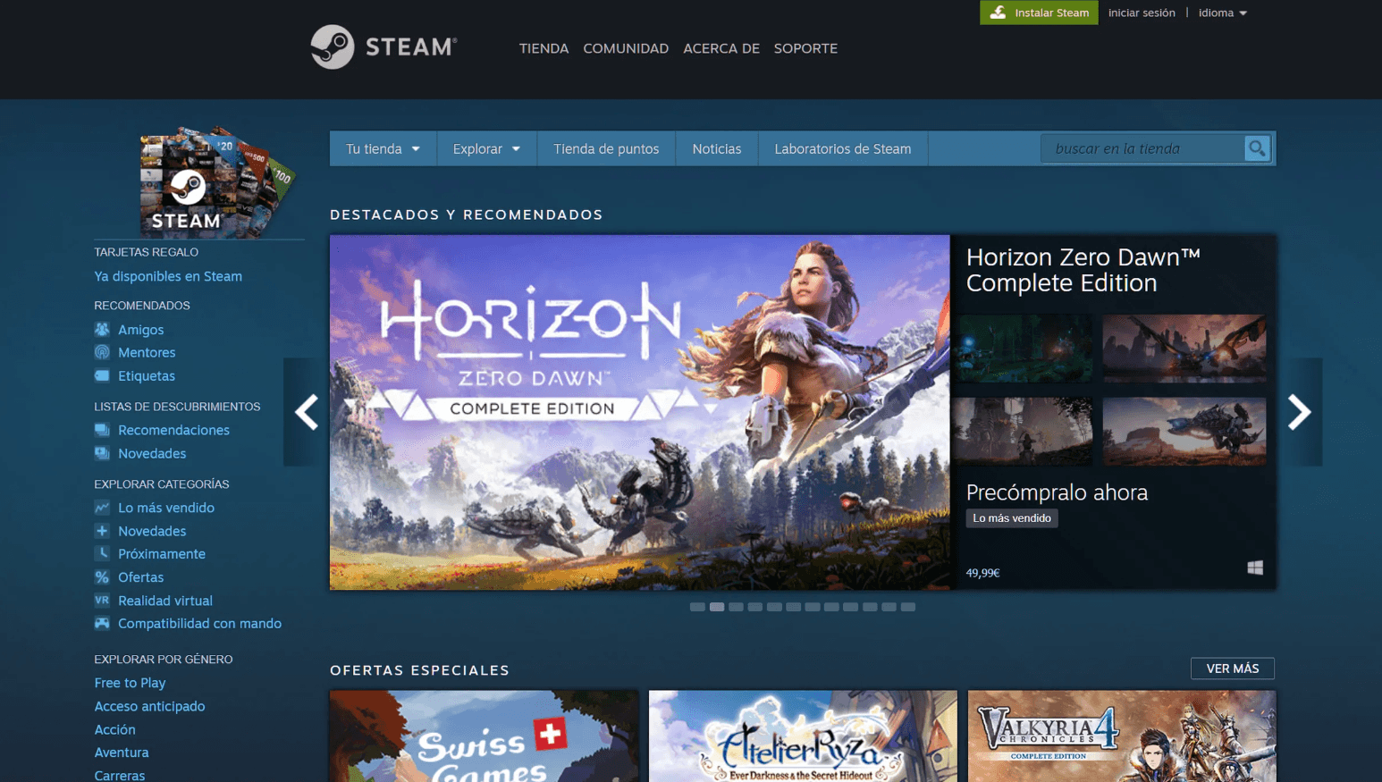Viewport: 1382px width, 782px height.
Task: View the top-left Horizon screenshot thumbnail
Action: pyautogui.click(x=1022, y=348)
